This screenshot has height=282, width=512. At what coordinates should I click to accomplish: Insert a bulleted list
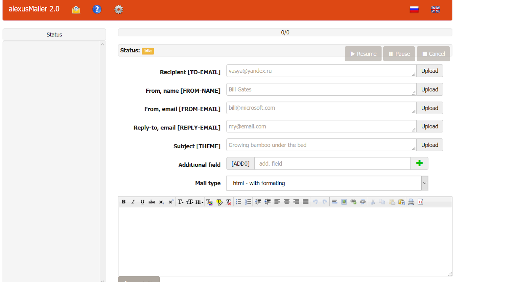pos(238,202)
